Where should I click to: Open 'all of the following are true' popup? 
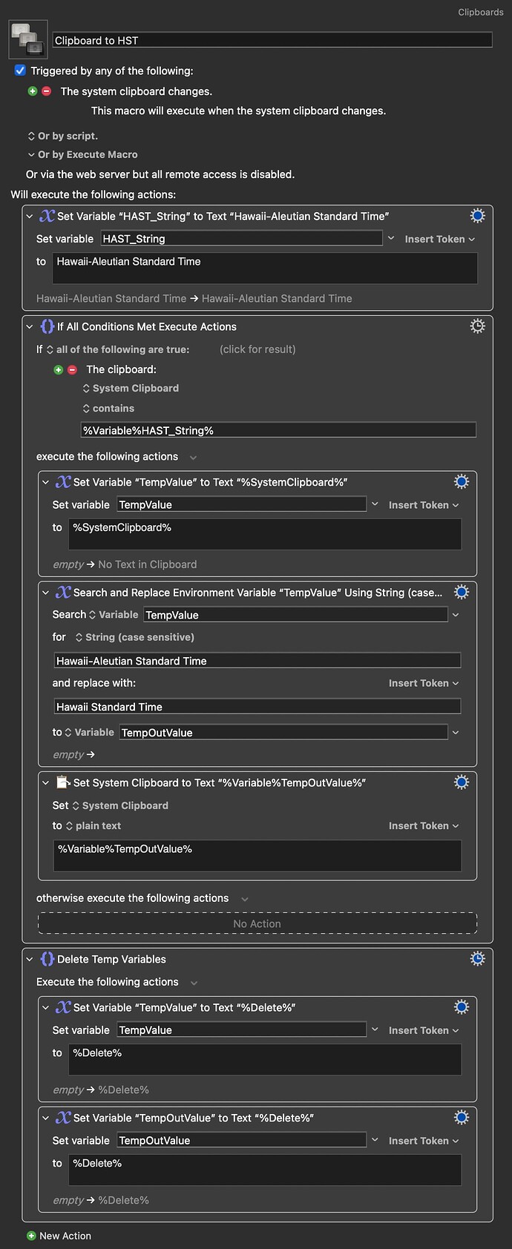click(x=118, y=349)
